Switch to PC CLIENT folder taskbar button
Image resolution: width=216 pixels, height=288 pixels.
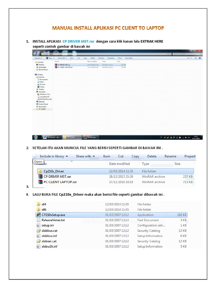click(72, 137)
